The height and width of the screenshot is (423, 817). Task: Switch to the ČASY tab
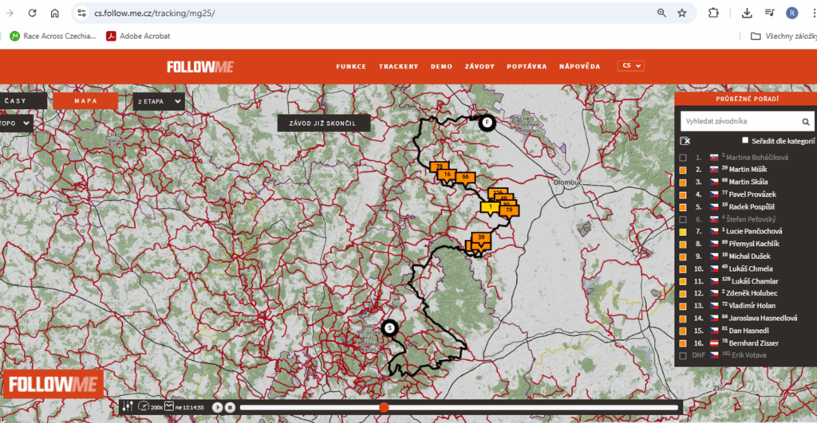(x=16, y=101)
